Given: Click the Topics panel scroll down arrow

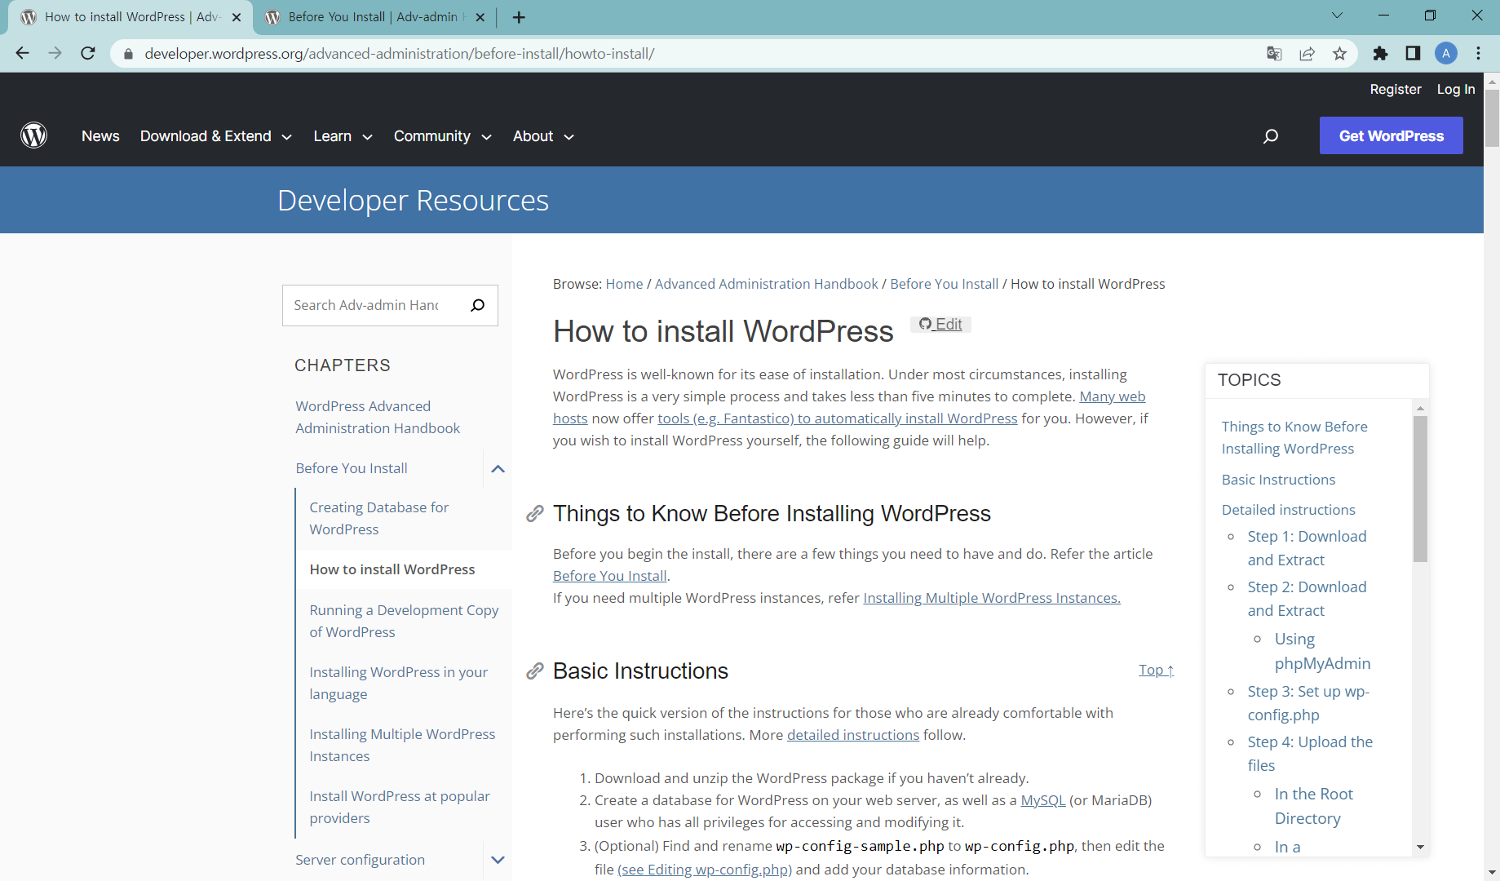Looking at the screenshot, I should (x=1420, y=847).
